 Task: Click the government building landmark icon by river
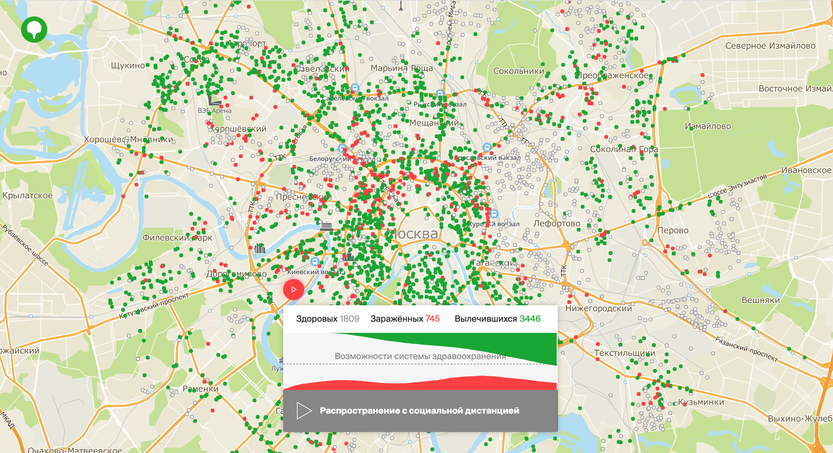click(x=326, y=226)
